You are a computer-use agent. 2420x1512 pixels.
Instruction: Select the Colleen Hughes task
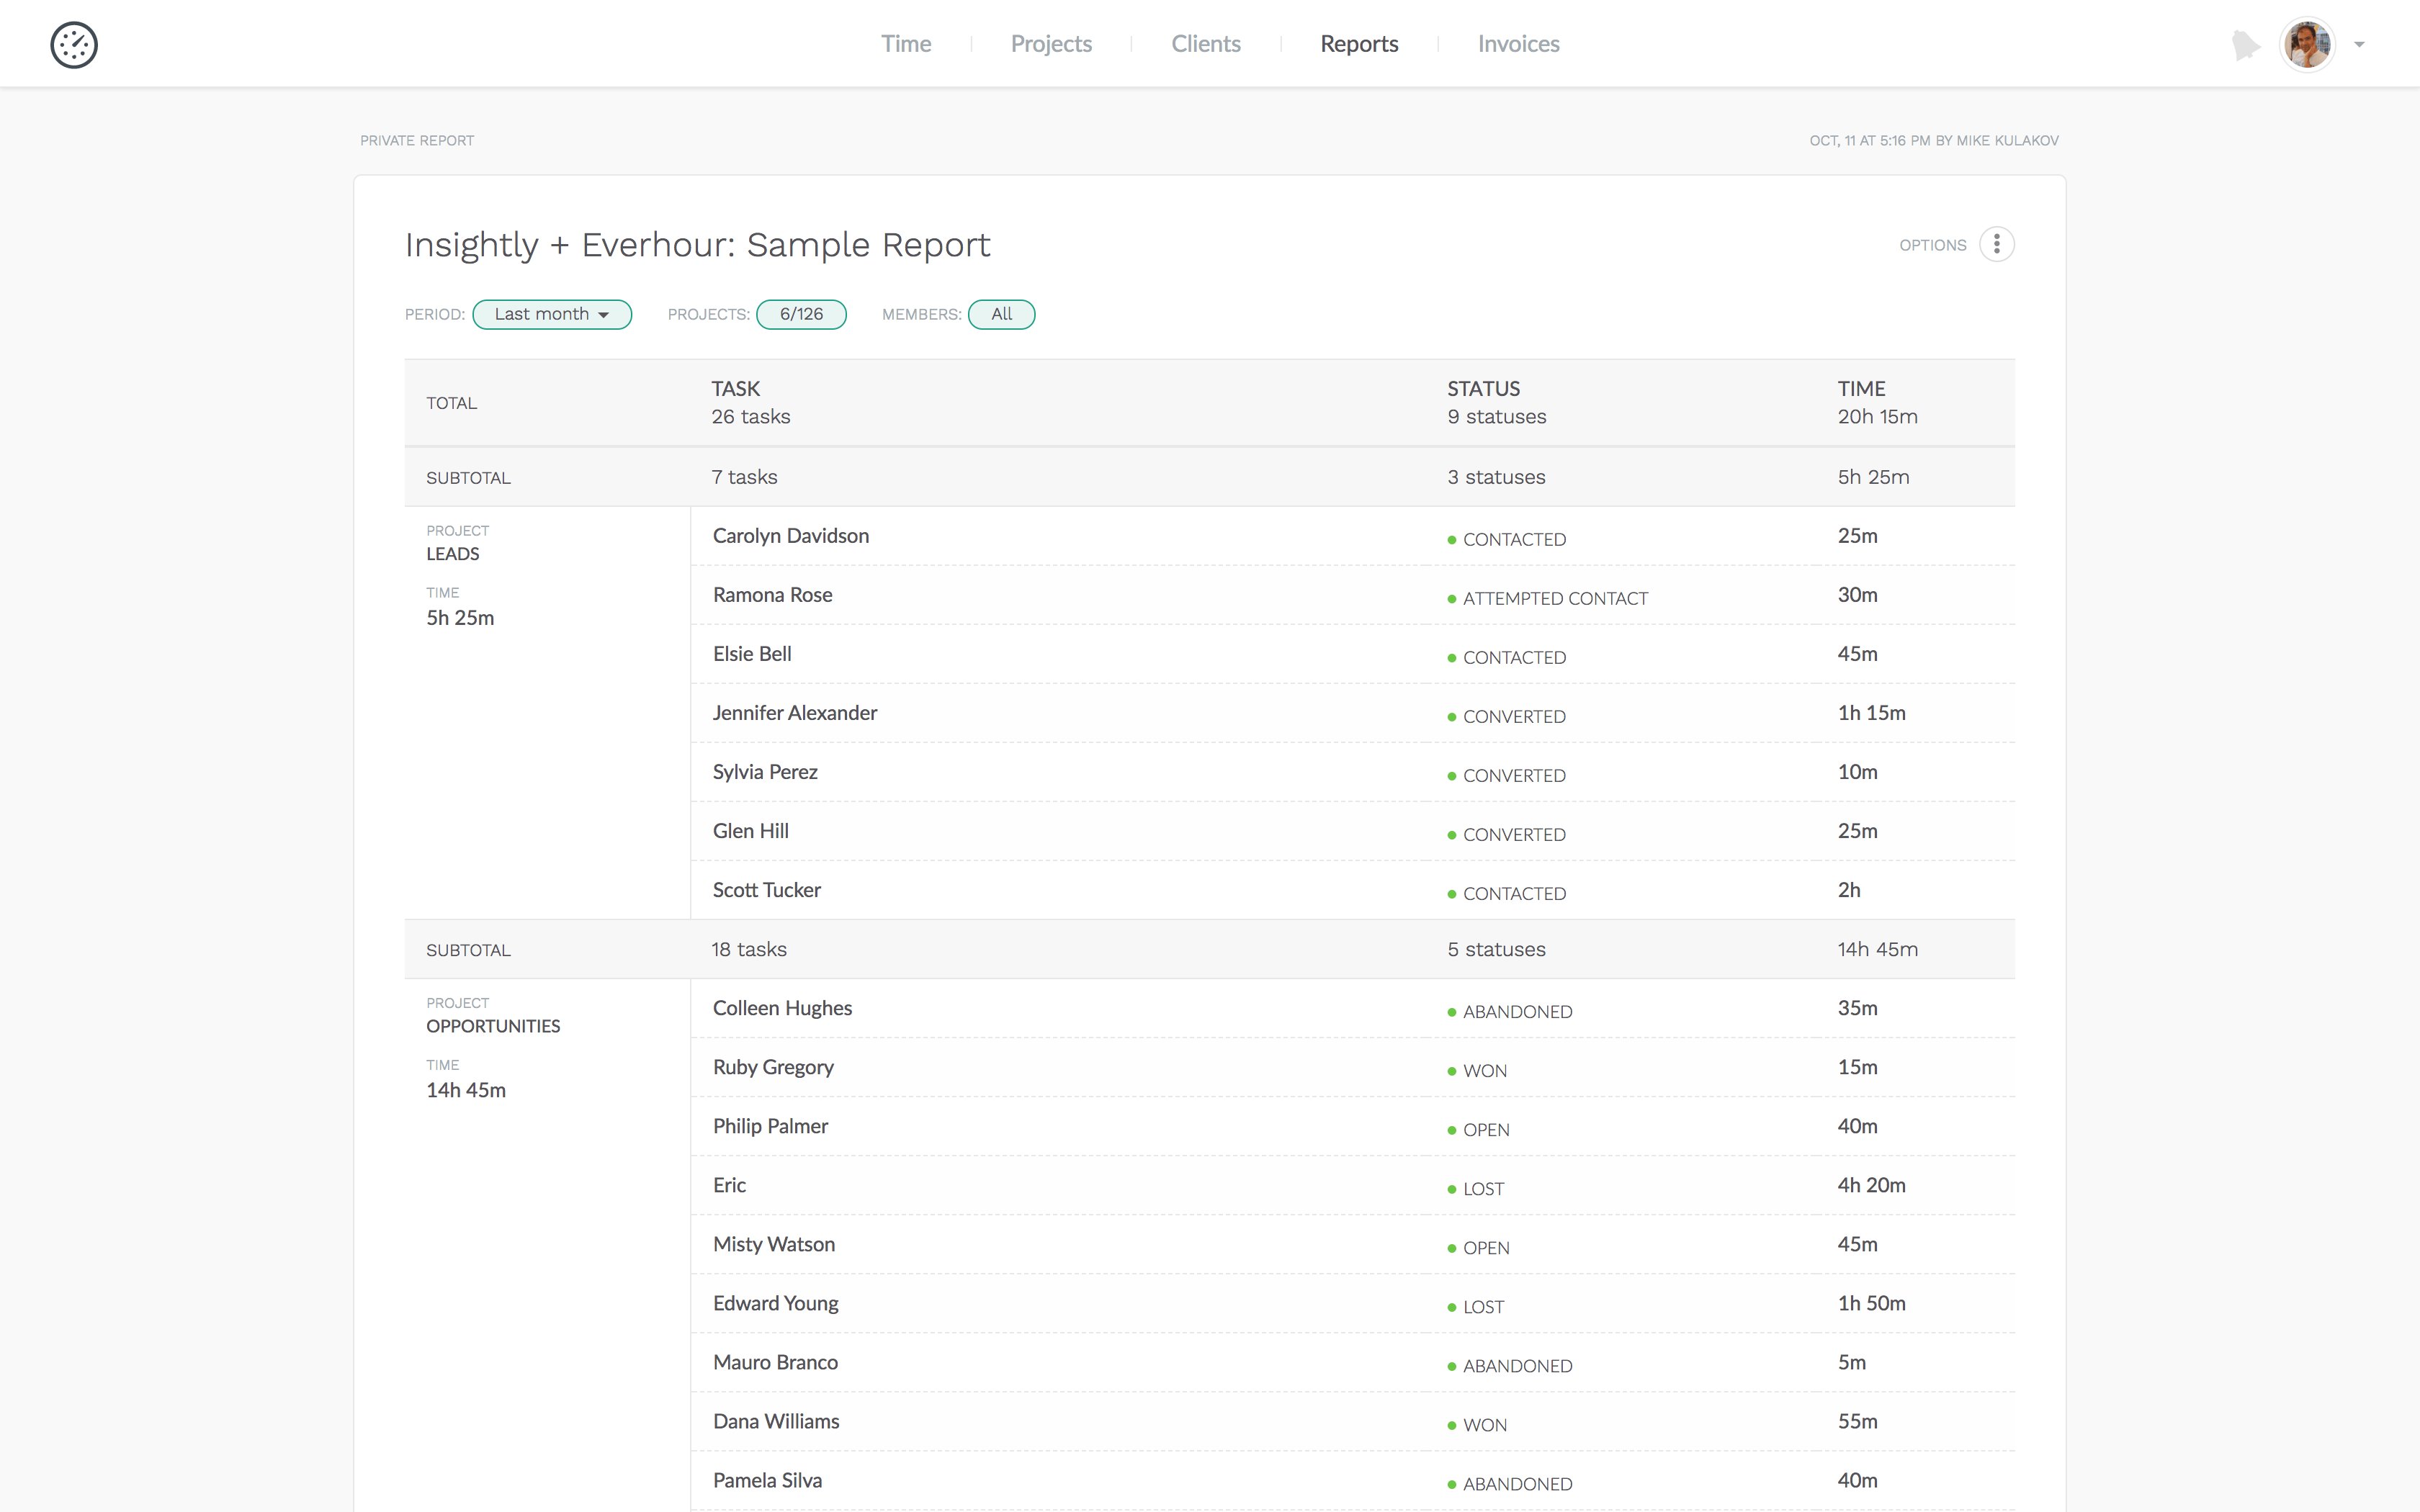point(782,1008)
